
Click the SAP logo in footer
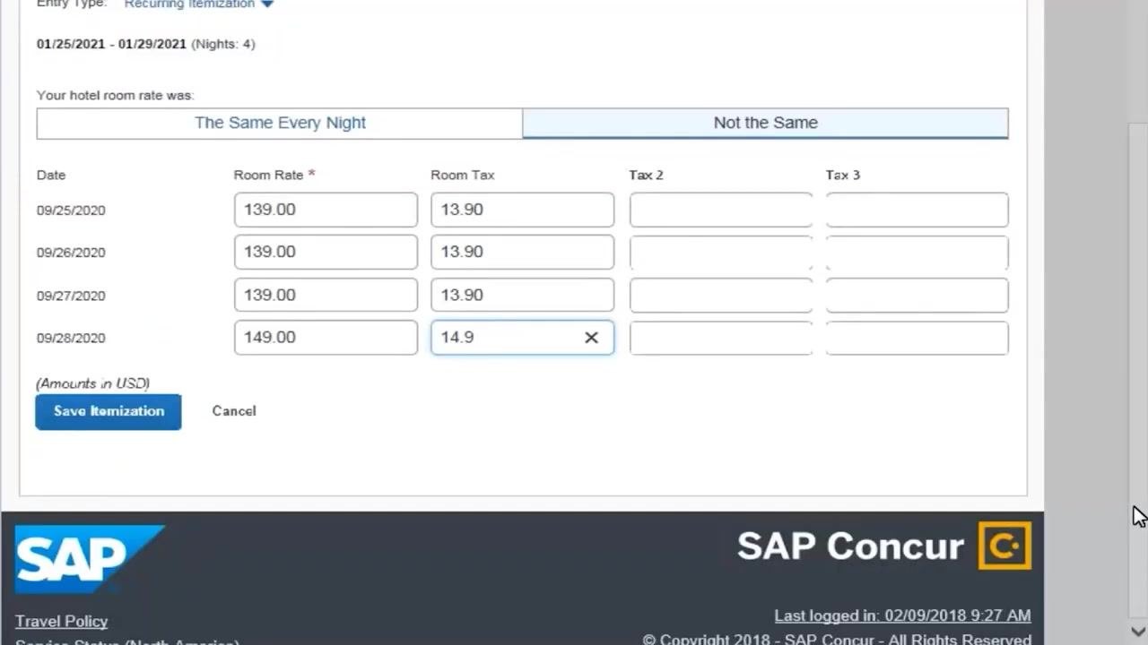tap(90, 559)
